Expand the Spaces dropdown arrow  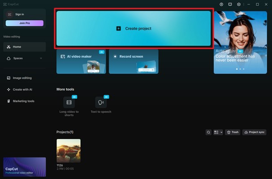coord(41,58)
